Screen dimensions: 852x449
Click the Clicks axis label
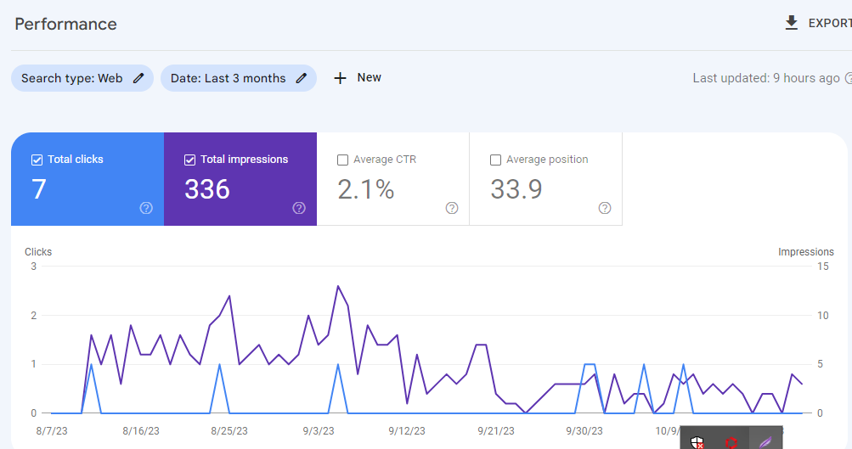pos(38,252)
